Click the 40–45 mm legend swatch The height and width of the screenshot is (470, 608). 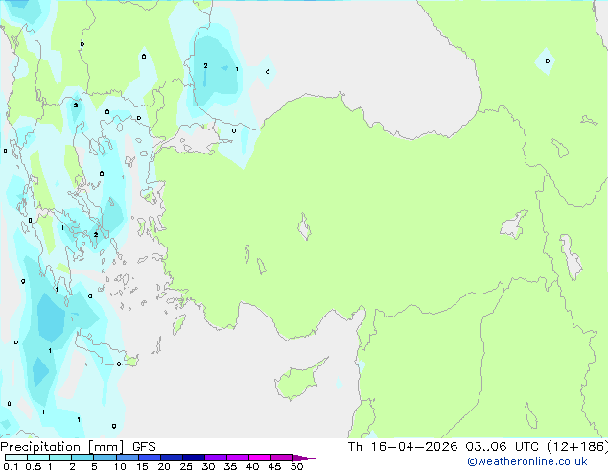[x=260, y=458]
